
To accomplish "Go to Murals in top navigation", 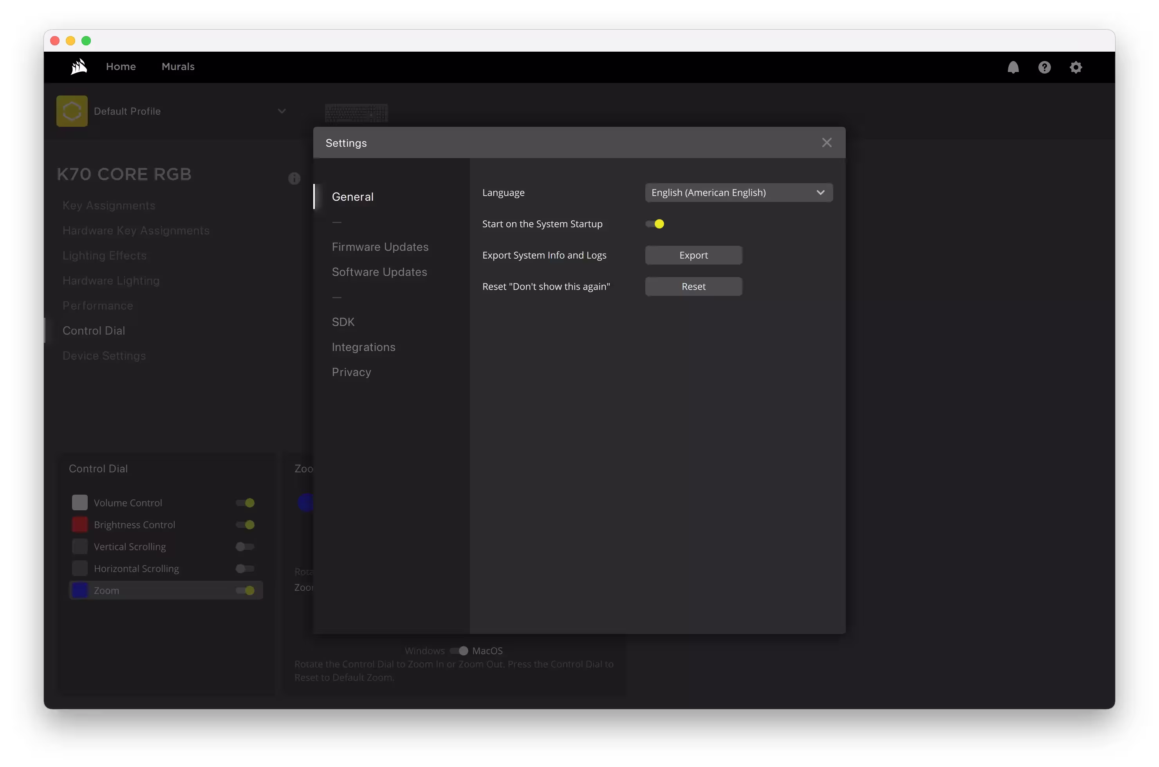I will pos(178,67).
